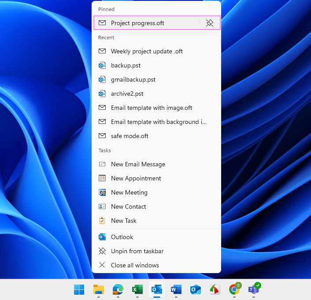Open the new Outlook app taskbar icon

[196, 289]
